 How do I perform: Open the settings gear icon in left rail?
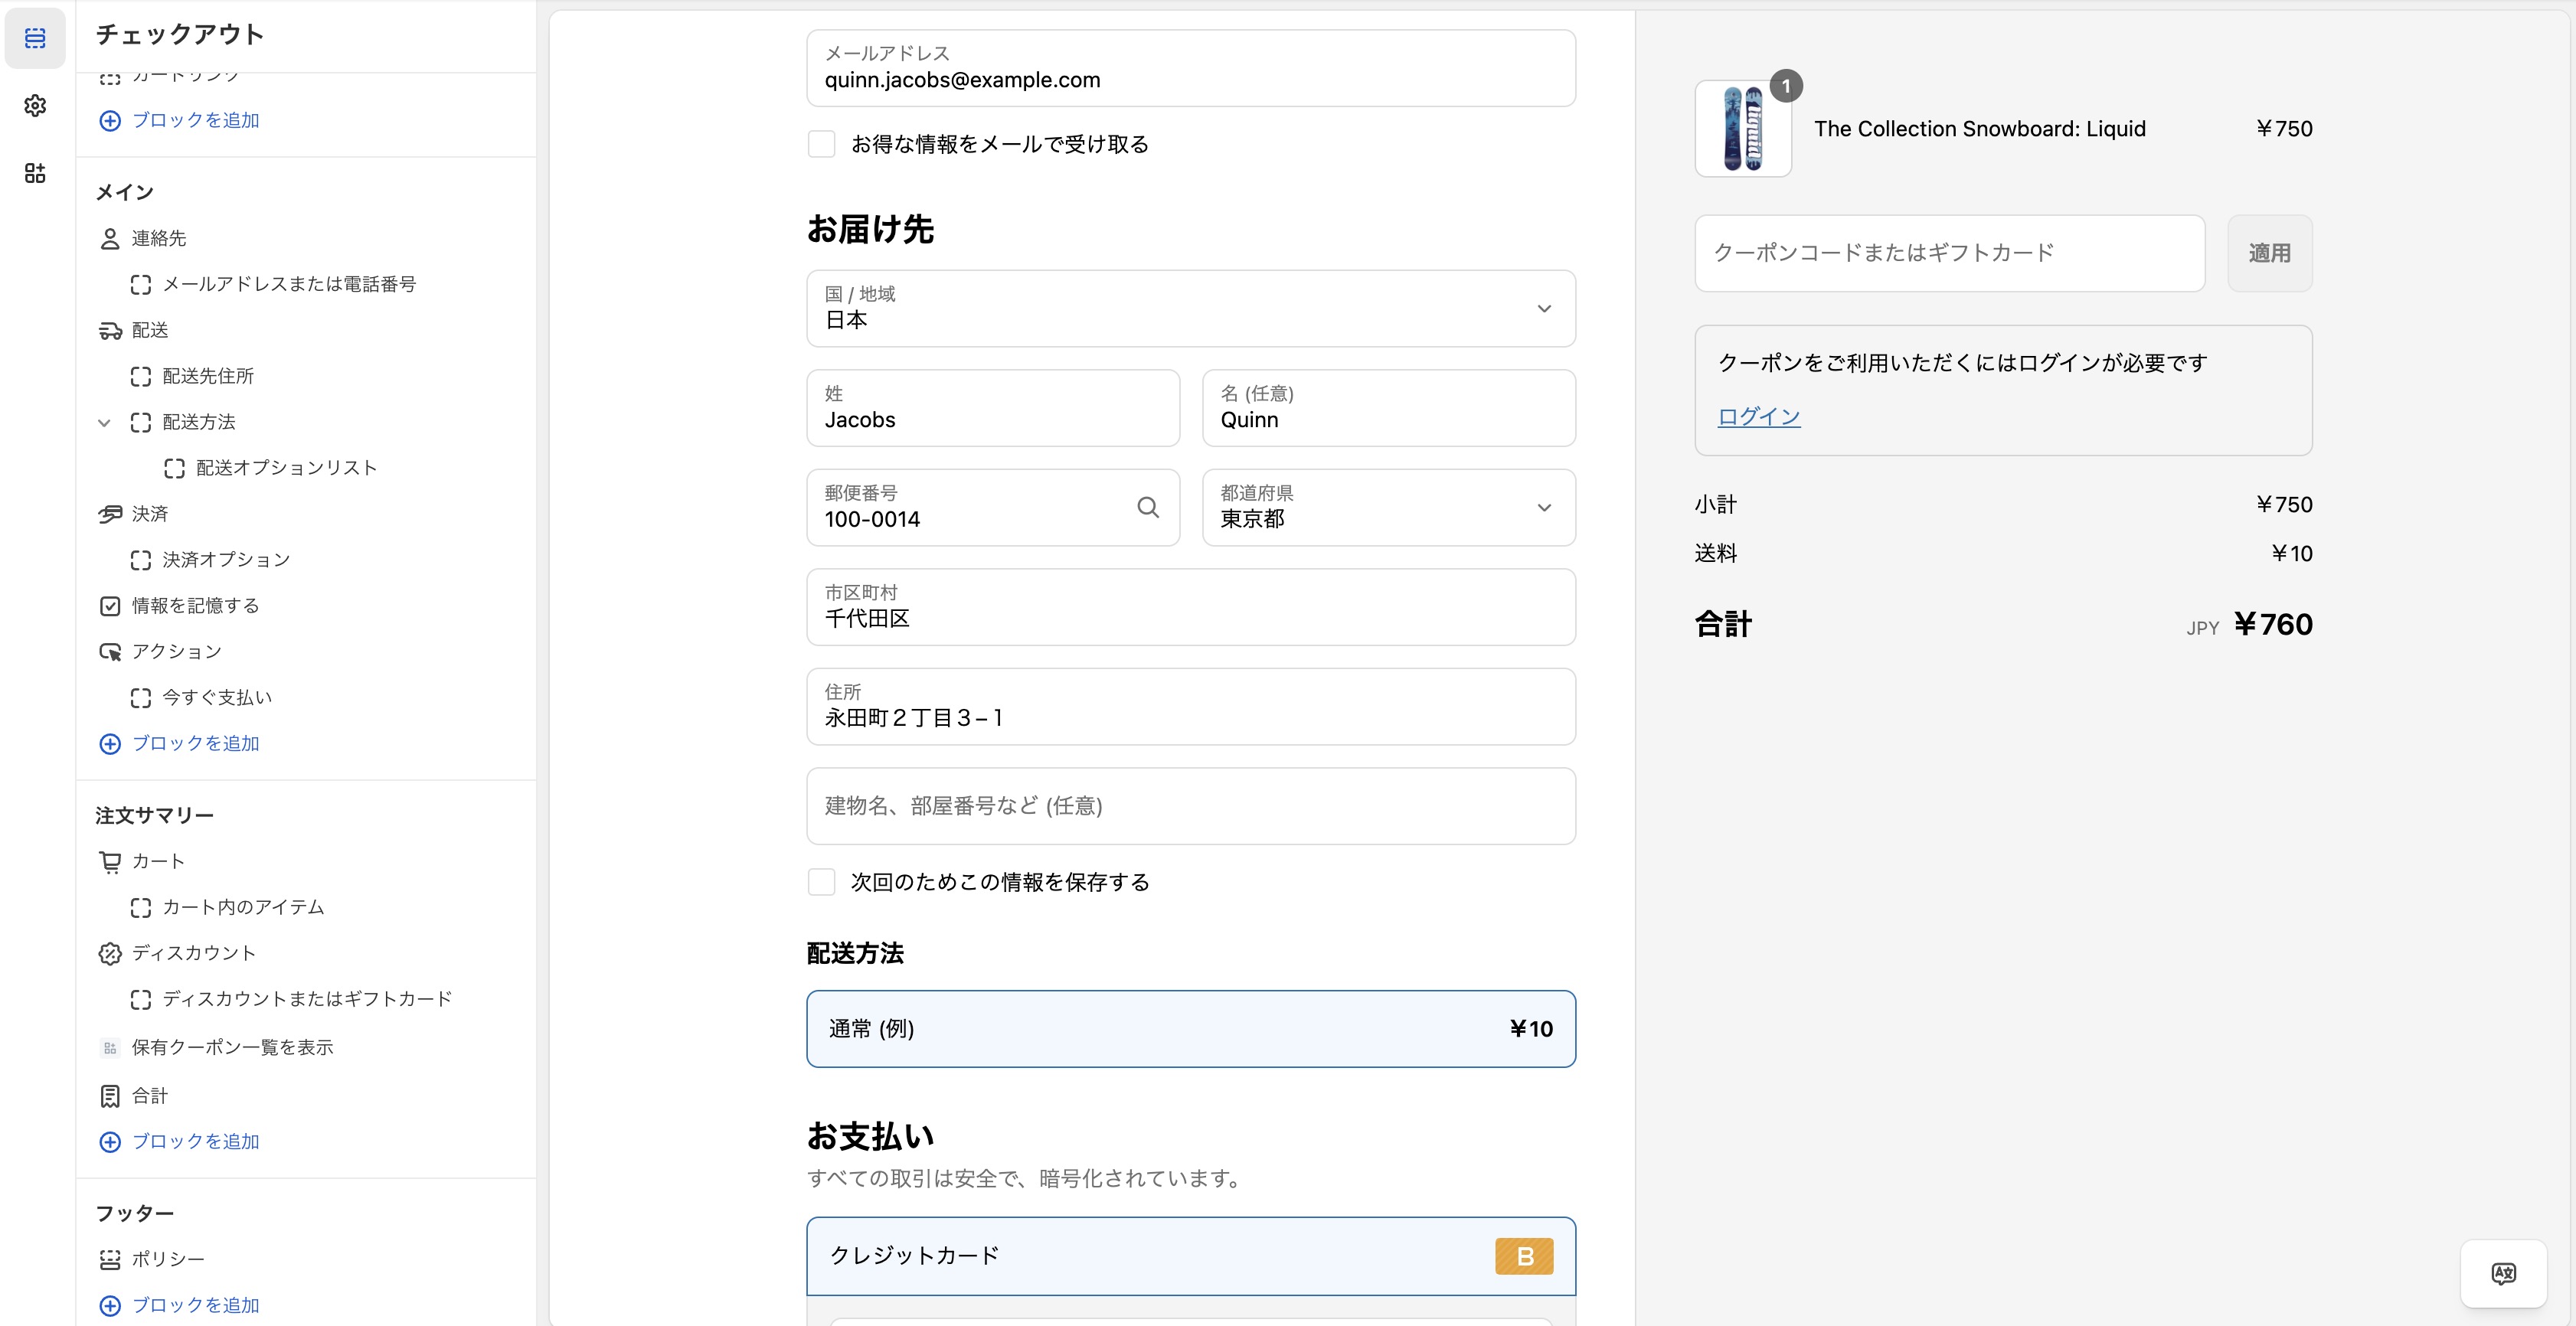[x=35, y=106]
